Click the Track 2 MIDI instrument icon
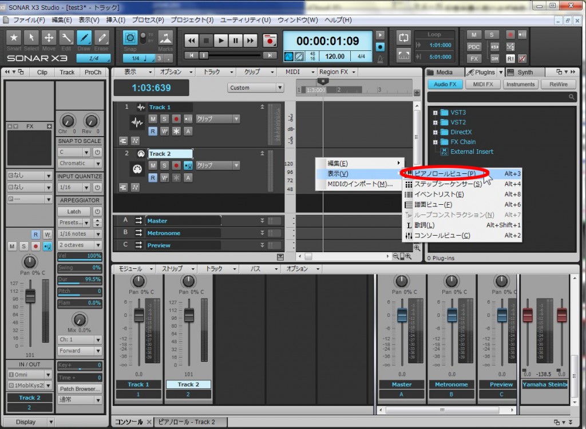586x429 pixels. (137, 169)
